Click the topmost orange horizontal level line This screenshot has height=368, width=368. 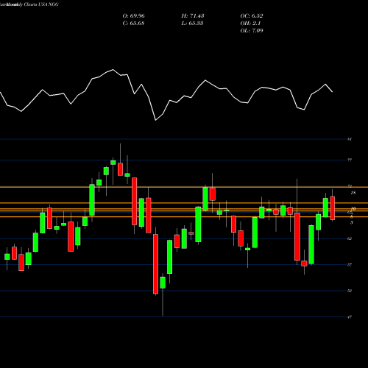(x=184, y=187)
